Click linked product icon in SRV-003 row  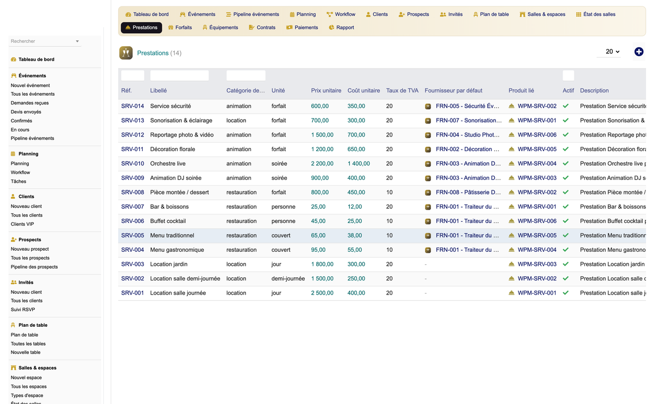(512, 264)
